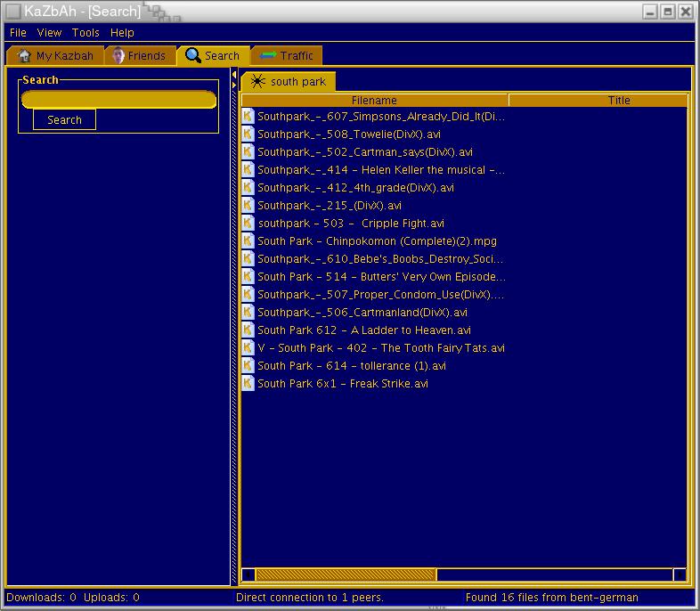This screenshot has height=611, width=700.
Task: Click the face icon on Friends tab
Action: click(x=118, y=55)
